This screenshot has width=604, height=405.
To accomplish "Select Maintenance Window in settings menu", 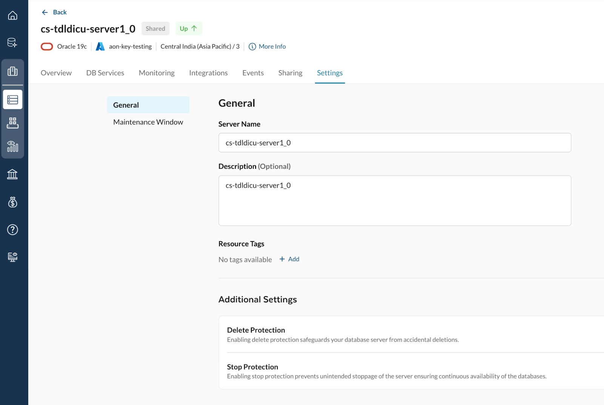I will 148,122.
